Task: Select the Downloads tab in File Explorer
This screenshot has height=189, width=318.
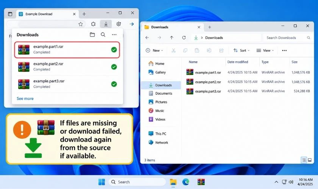Action: pyautogui.click(x=172, y=27)
